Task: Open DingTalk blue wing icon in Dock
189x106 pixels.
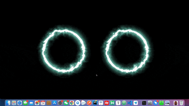Action: point(156,103)
